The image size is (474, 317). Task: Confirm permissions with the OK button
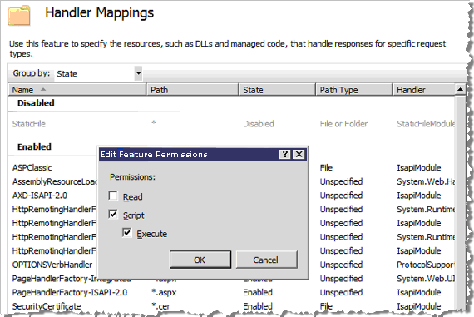[200, 260]
